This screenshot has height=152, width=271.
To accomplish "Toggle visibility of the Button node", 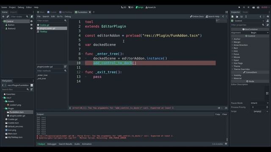I will tap(31, 25).
